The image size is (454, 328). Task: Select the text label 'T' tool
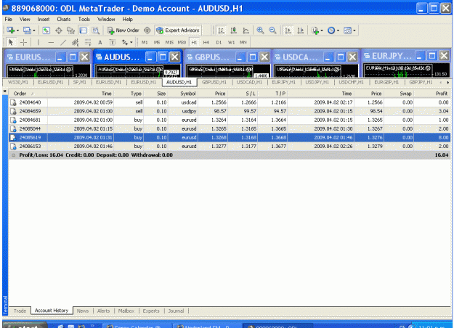tap(113, 43)
